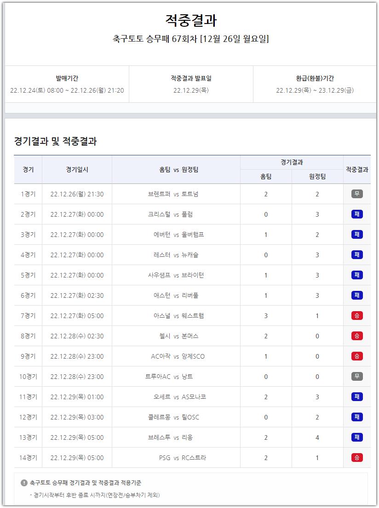Click the 패 badge for 오세르 vs AS모나코
Screen dimensions: 379x508
356,397
